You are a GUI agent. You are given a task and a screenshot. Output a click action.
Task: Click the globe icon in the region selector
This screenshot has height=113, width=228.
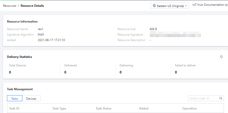[154, 6]
